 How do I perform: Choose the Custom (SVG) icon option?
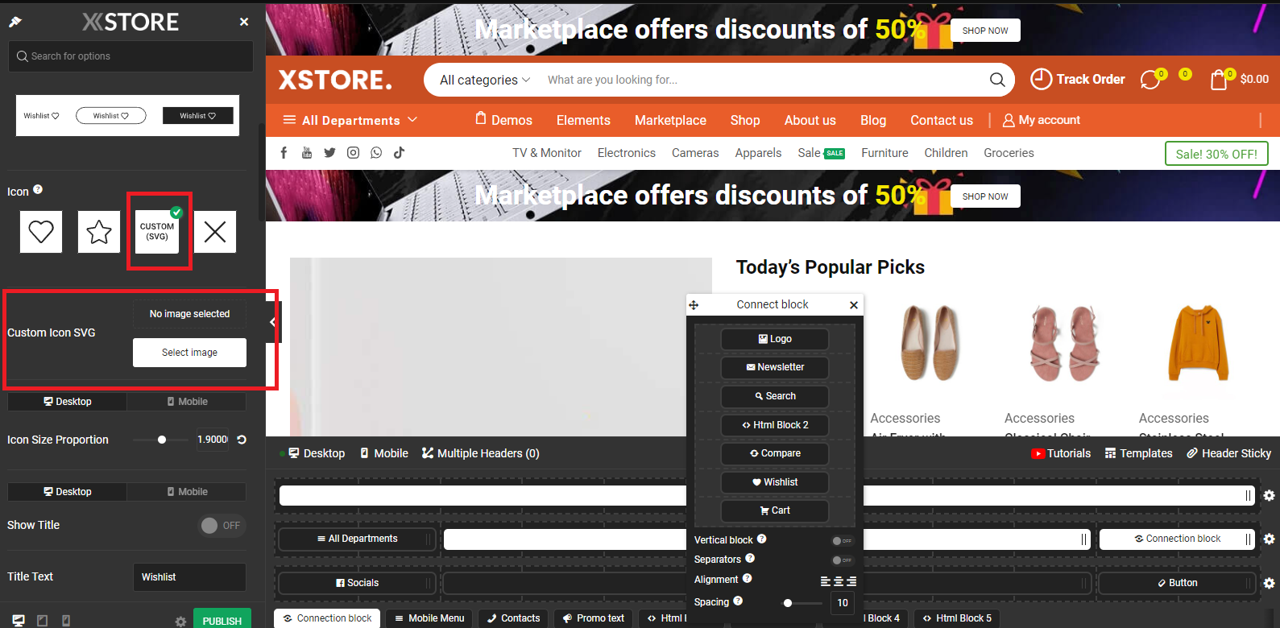click(157, 232)
